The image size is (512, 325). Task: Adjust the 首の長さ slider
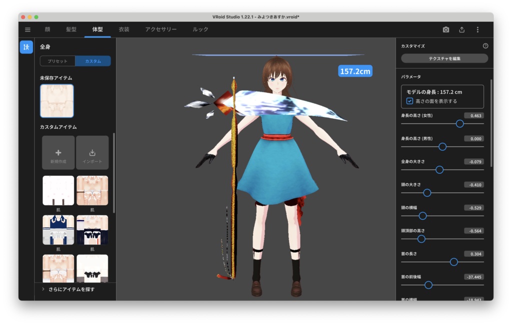tap(454, 262)
